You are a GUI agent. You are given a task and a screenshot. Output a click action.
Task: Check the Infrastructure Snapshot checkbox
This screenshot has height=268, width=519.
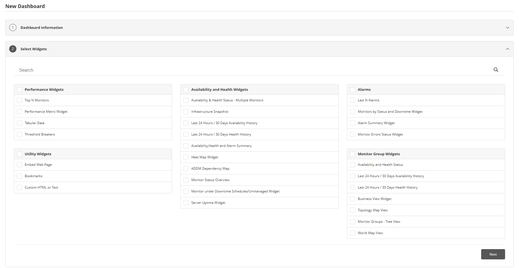pos(186,112)
